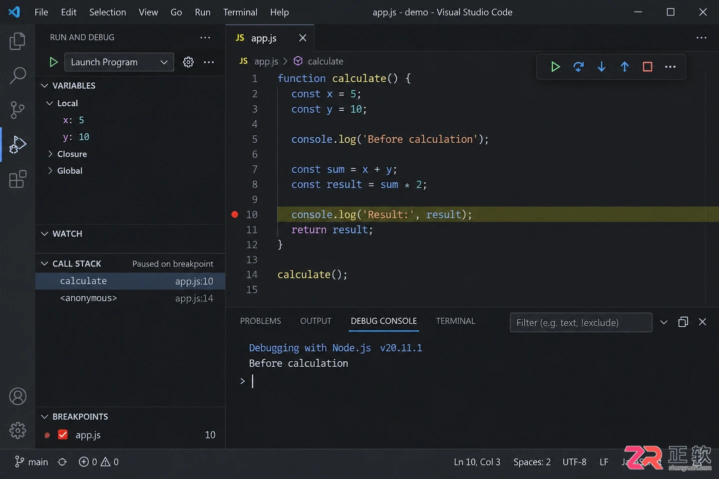Select the <anonymous> call stack frame
This screenshot has height=479, width=719.
click(x=130, y=298)
